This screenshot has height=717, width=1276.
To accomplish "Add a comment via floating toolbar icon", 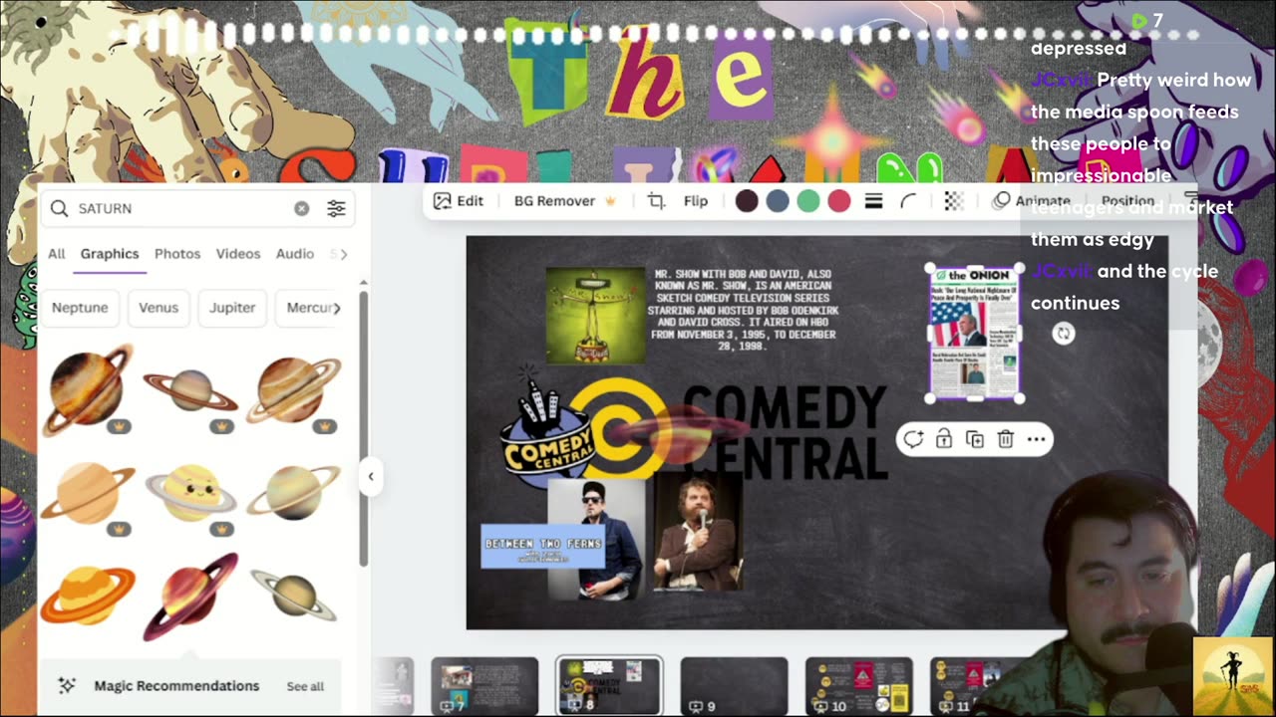I will [x=913, y=439].
